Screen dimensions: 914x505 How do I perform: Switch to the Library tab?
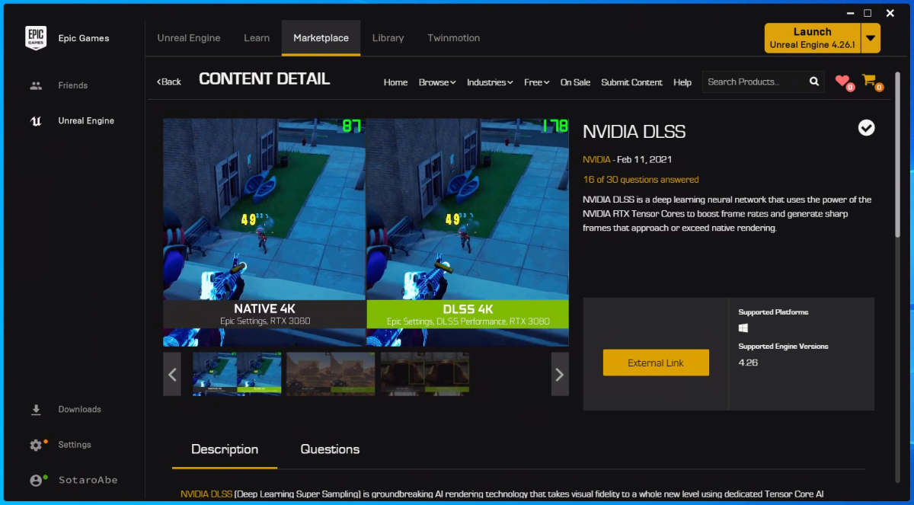point(388,38)
